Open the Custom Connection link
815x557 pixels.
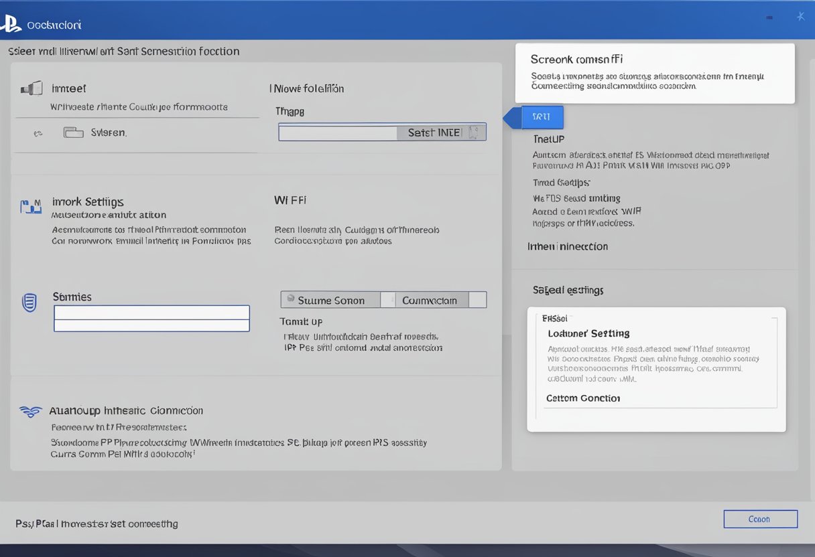coord(582,398)
